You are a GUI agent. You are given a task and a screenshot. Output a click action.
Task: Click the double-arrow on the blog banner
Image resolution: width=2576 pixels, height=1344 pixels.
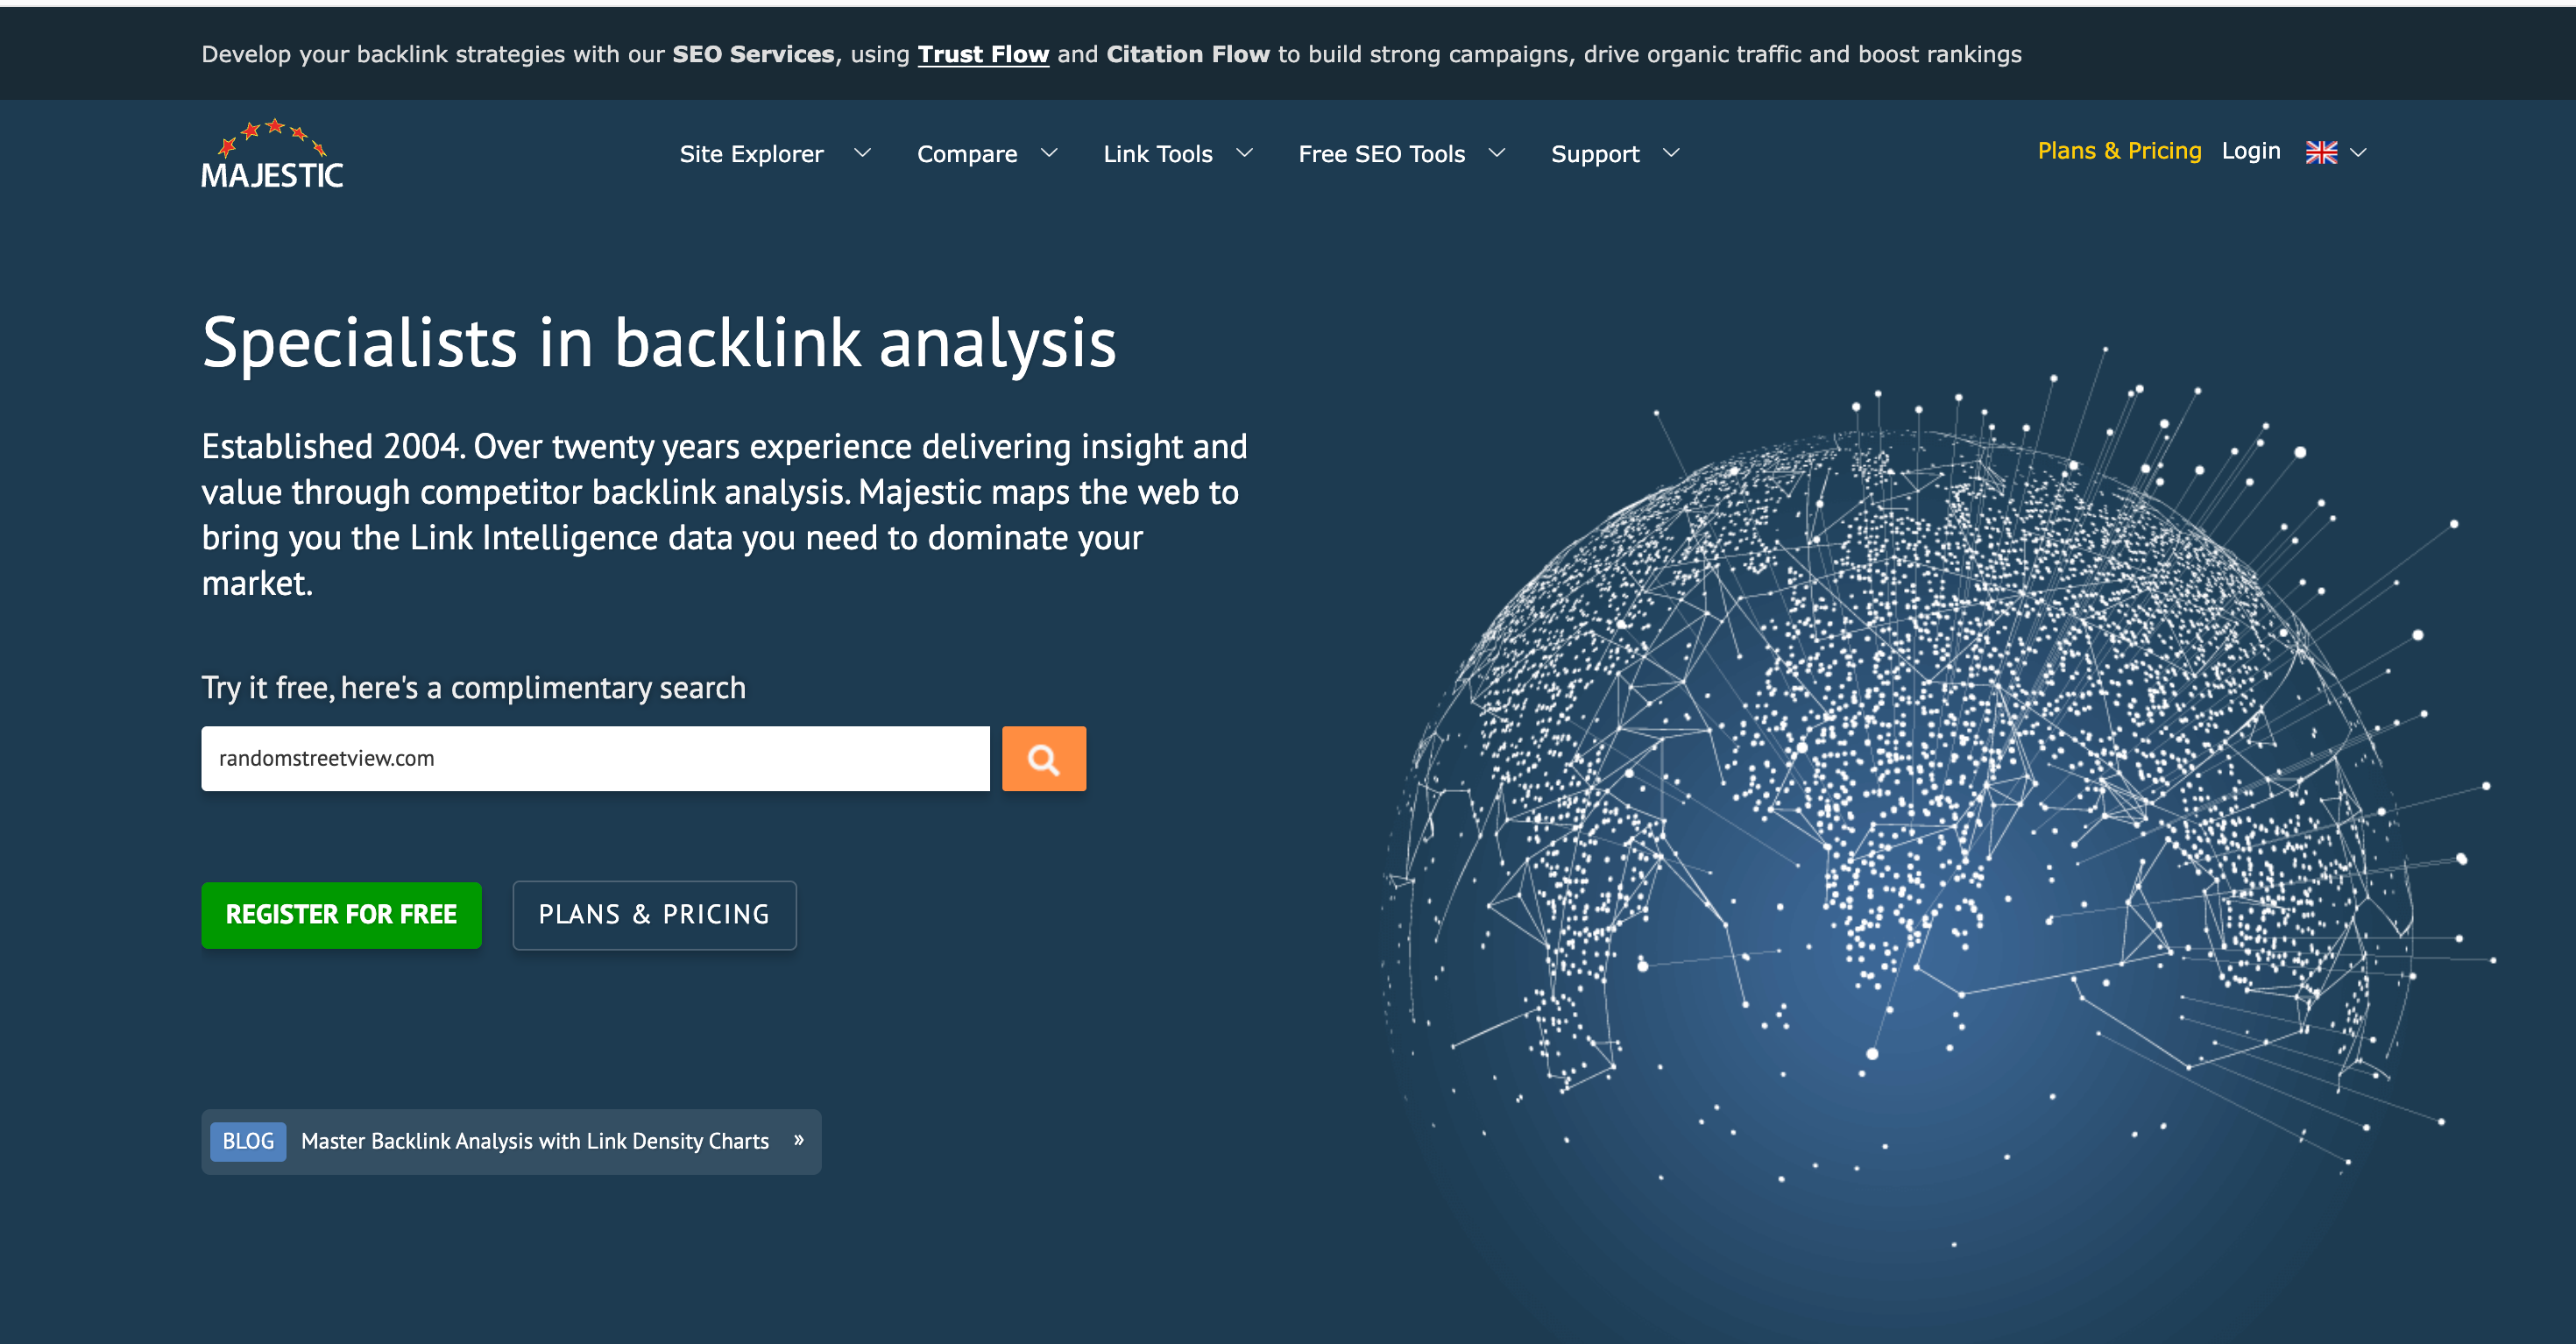(799, 1140)
